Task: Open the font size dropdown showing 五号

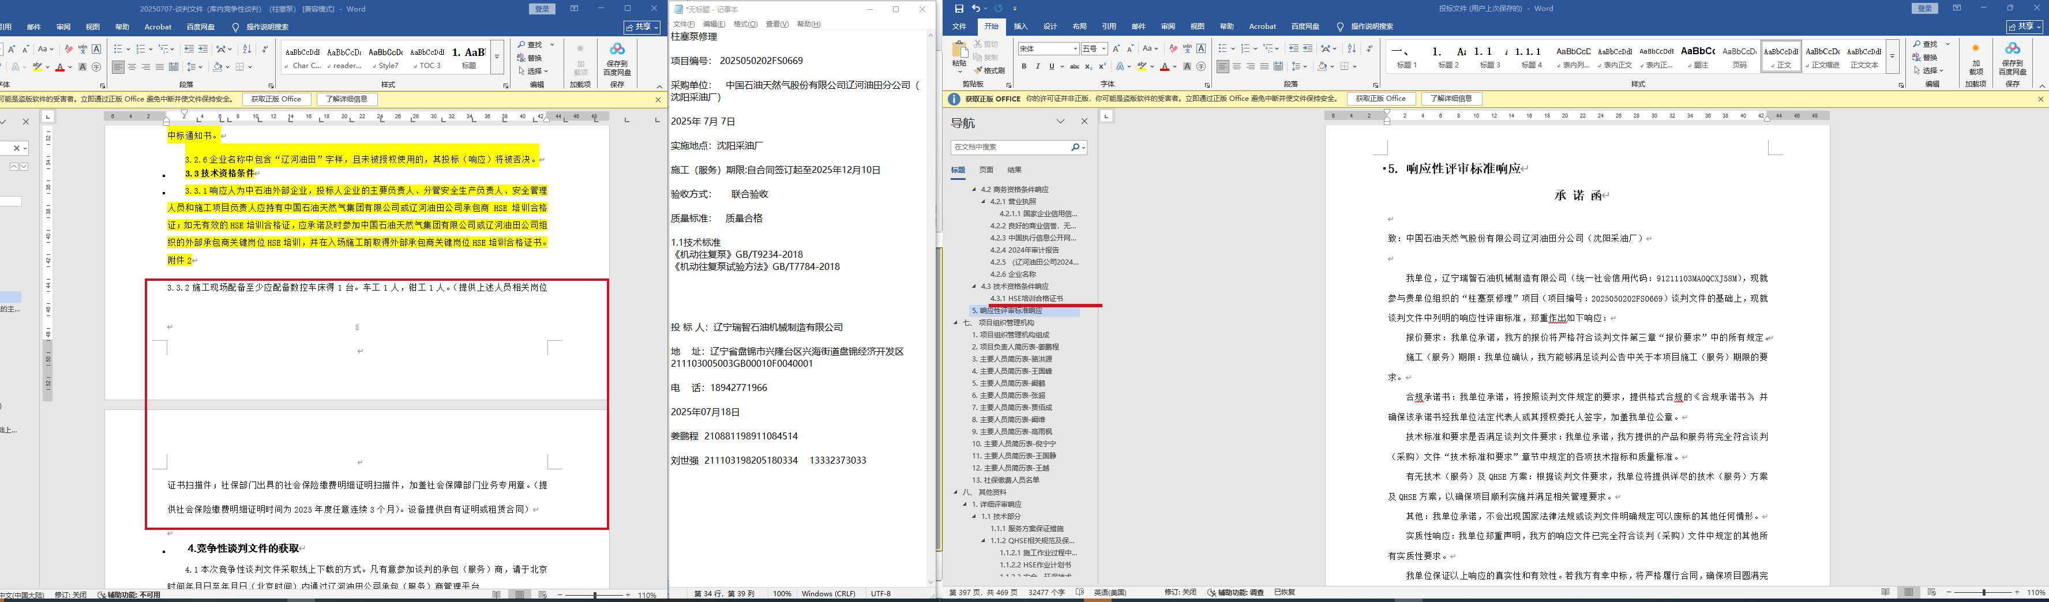Action: (x=1104, y=50)
